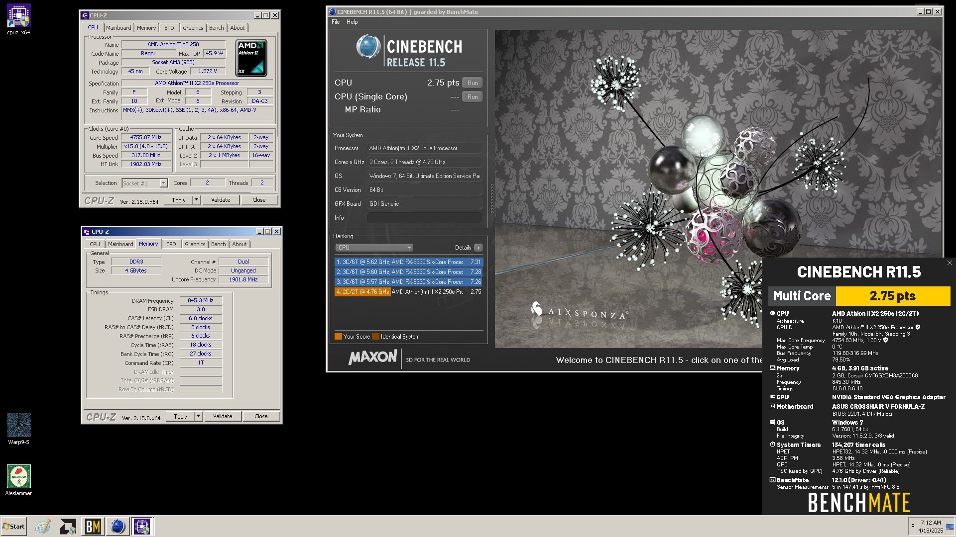Click the show desktop tray icon

click(x=950, y=527)
